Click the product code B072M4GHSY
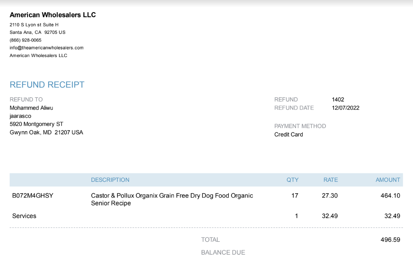Screen dimensions: 413x258 click(x=33, y=196)
